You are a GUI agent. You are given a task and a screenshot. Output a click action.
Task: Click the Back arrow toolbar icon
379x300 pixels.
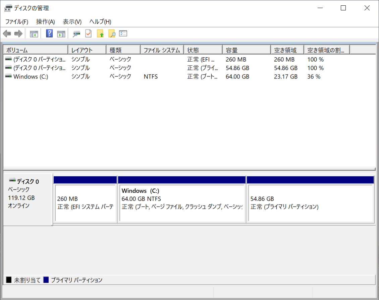7,34
